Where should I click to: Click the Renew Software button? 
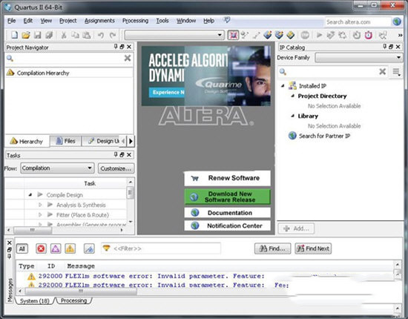(227, 178)
